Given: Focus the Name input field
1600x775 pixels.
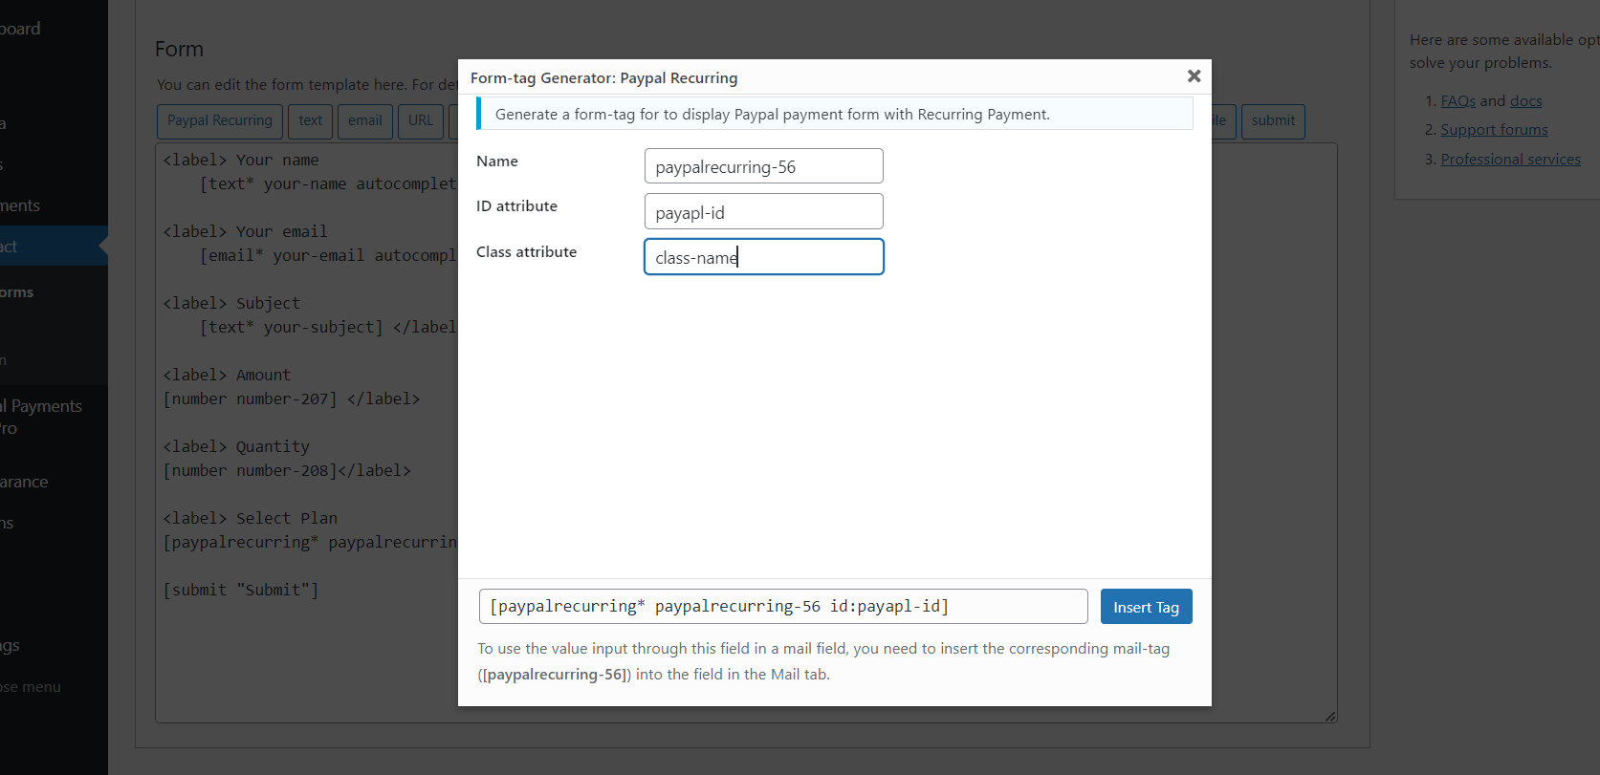Looking at the screenshot, I should tap(763, 166).
